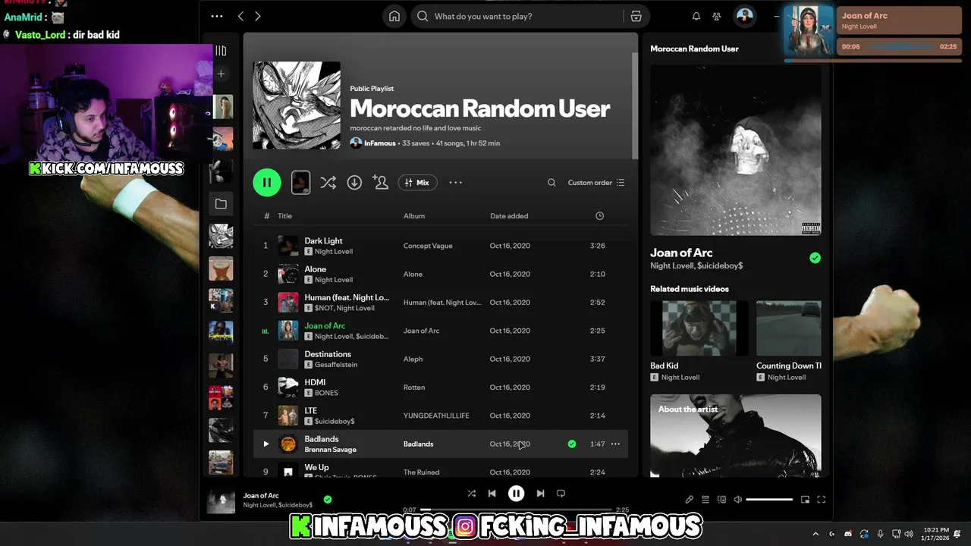The width and height of the screenshot is (971, 546).
Task: Open playlist more options ellipsis
Action: [455, 182]
